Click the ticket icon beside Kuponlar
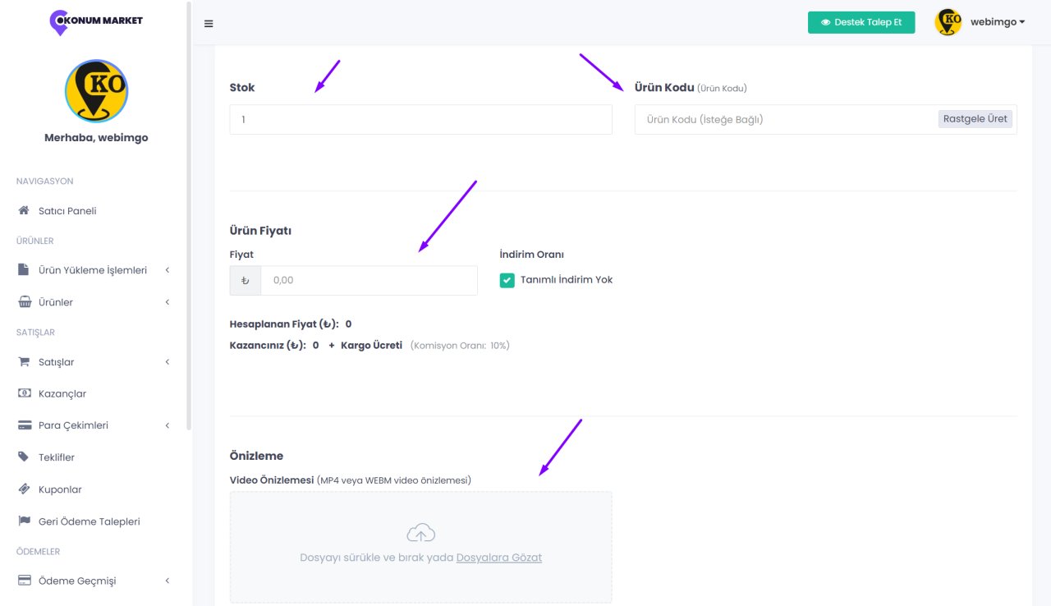 (24, 489)
